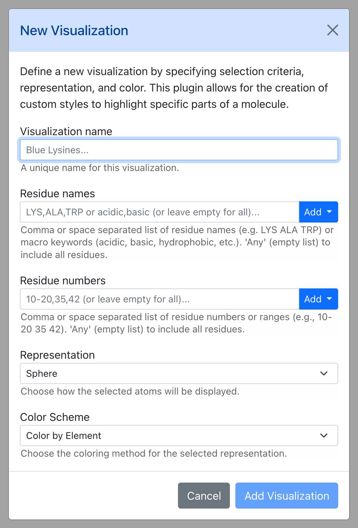Viewport: 358px width, 528px height.
Task: Open the Color Scheme select showing Color by Element
Action: (x=179, y=436)
